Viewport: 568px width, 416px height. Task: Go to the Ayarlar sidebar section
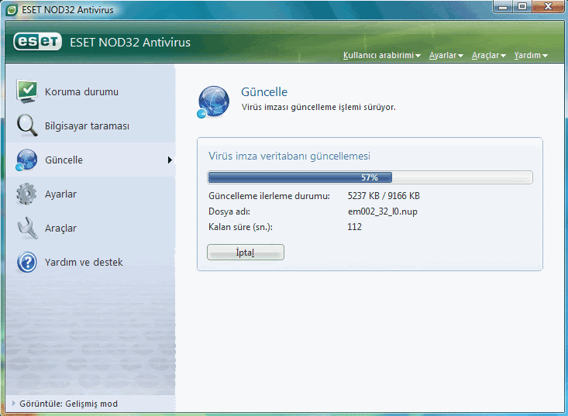(91, 194)
